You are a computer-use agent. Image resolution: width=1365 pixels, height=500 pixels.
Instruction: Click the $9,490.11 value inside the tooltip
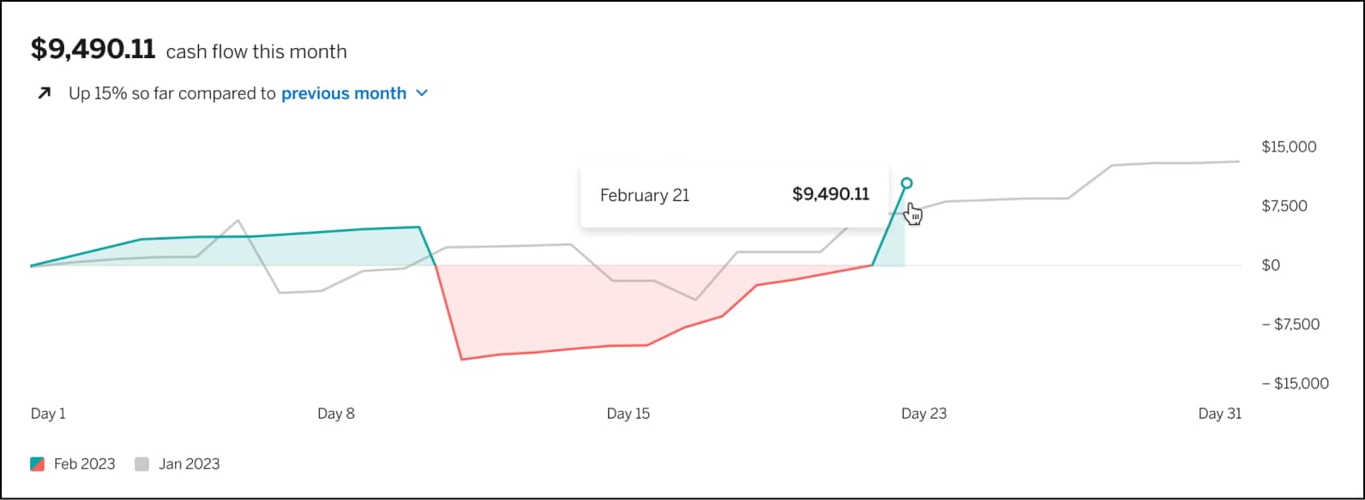[x=830, y=194]
